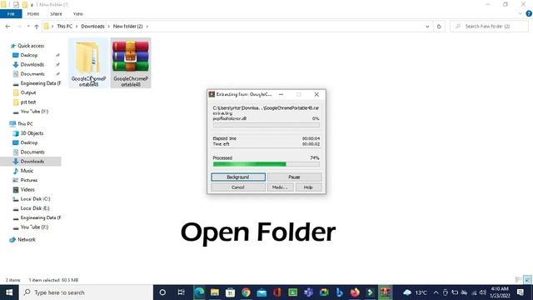Viewport: 533px width, 300px height.
Task: Click the volume speaker tray icon
Action: (483, 292)
